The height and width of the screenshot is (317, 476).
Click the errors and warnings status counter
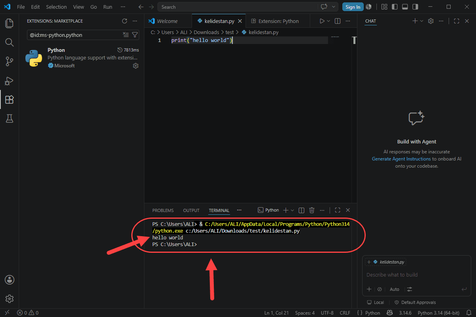coord(28,313)
